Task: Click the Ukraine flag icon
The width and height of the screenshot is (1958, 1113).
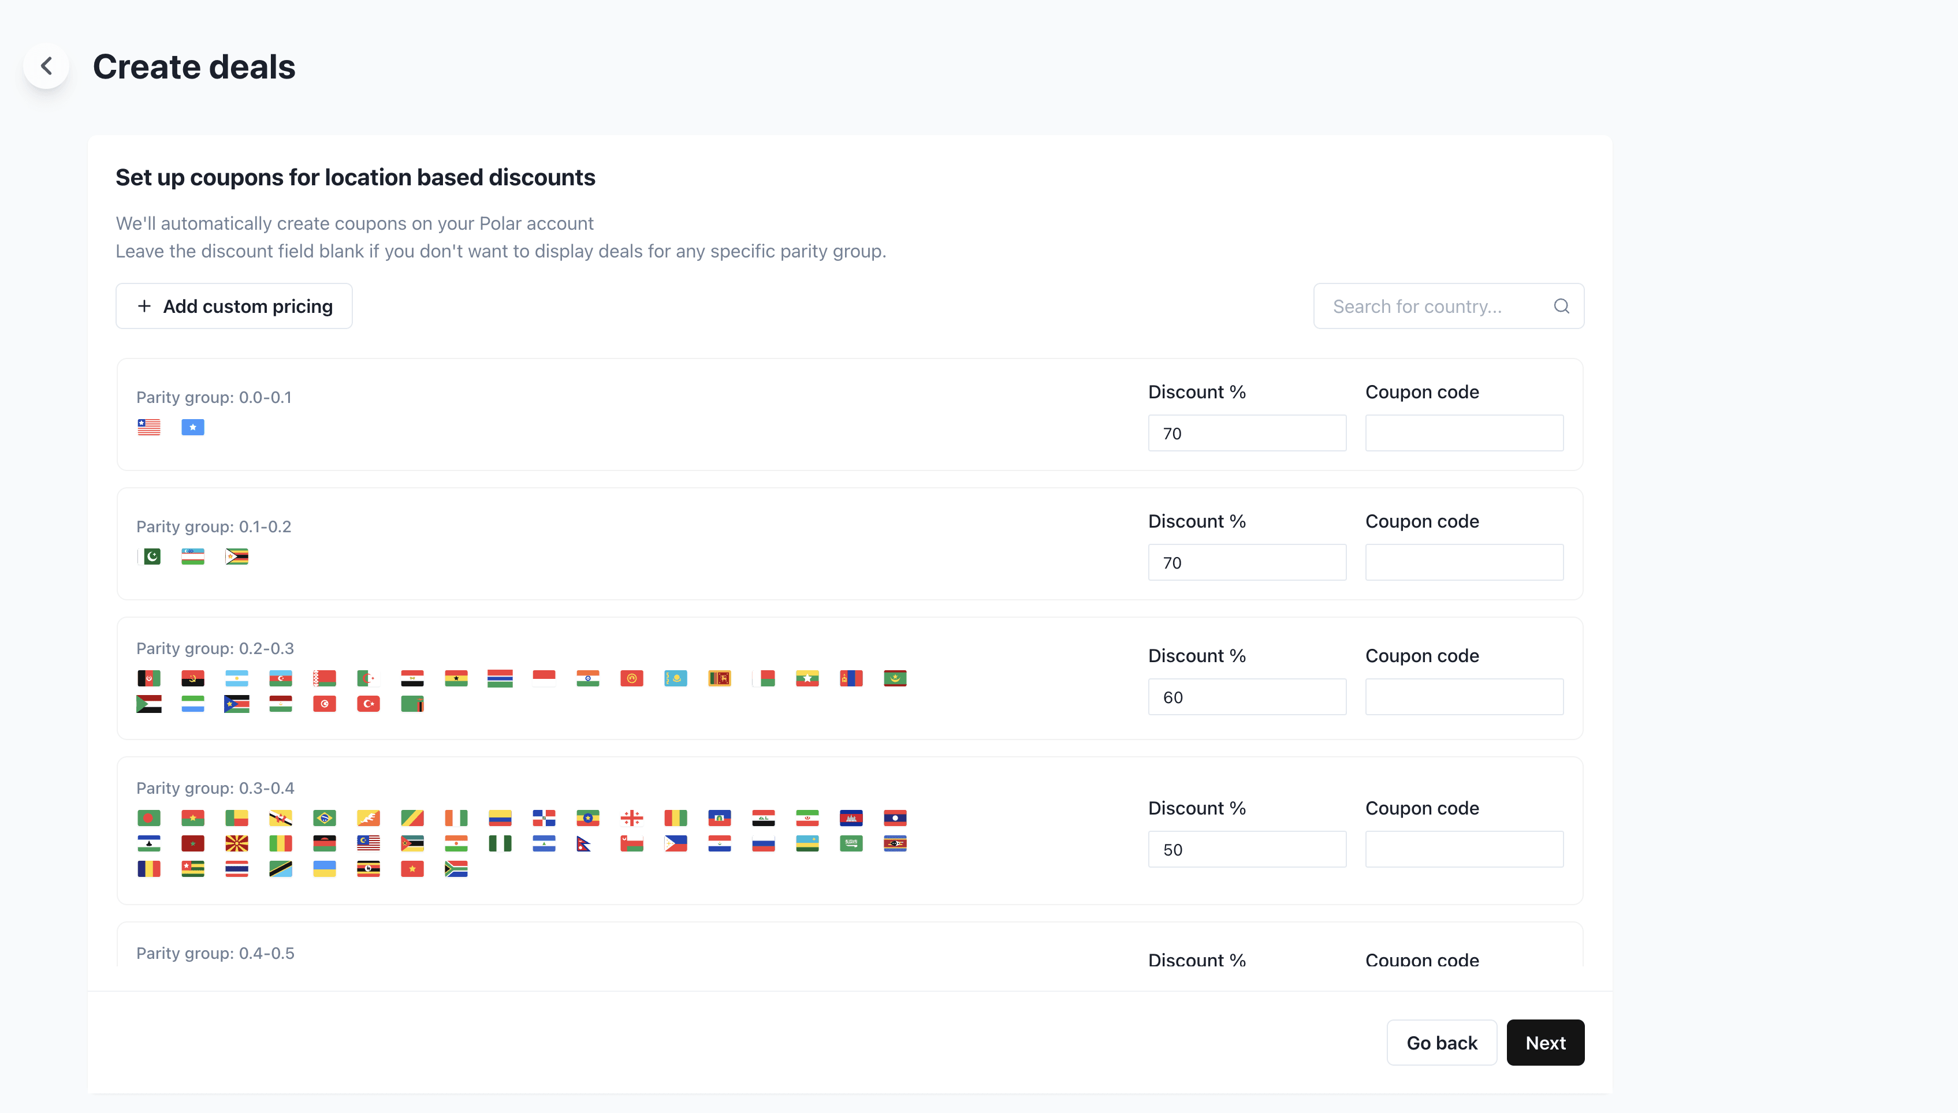Action: [324, 869]
